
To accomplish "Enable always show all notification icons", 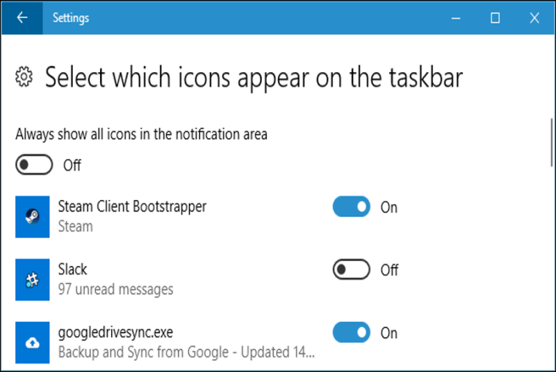I will [x=34, y=164].
